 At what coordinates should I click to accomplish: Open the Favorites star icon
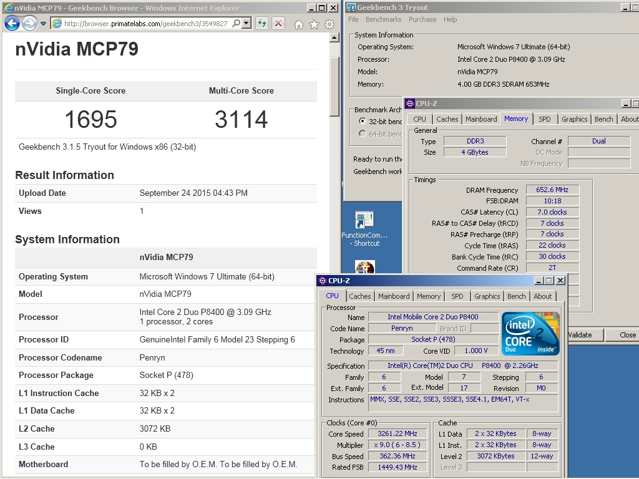tap(314, 25)
